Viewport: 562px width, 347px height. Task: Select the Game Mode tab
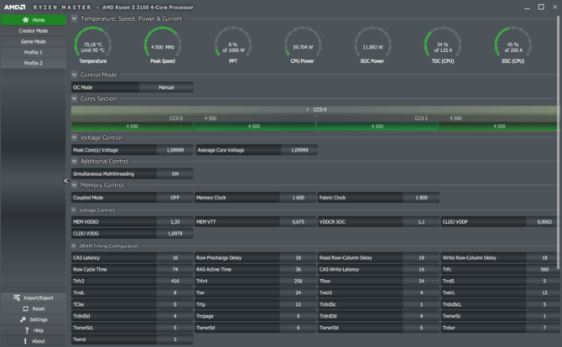click(x=33, y=42)
